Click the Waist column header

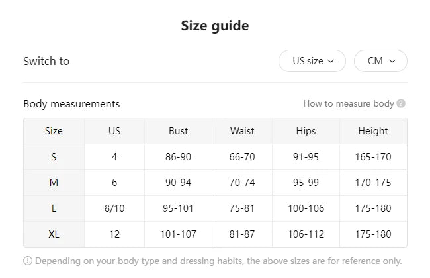point(242,131)
